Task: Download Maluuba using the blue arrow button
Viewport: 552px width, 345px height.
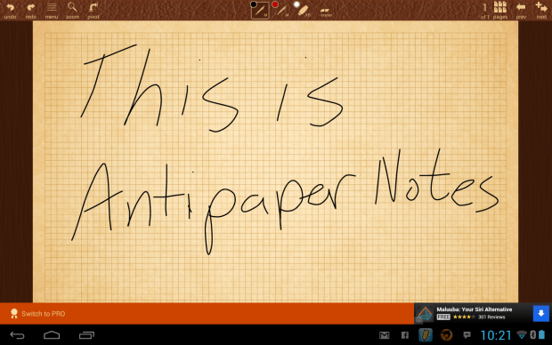Action: pos(541,313)
